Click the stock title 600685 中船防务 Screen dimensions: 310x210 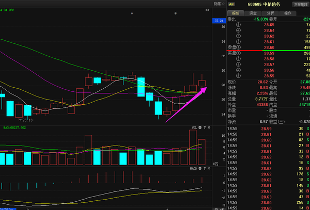click(x=263, y=4)
